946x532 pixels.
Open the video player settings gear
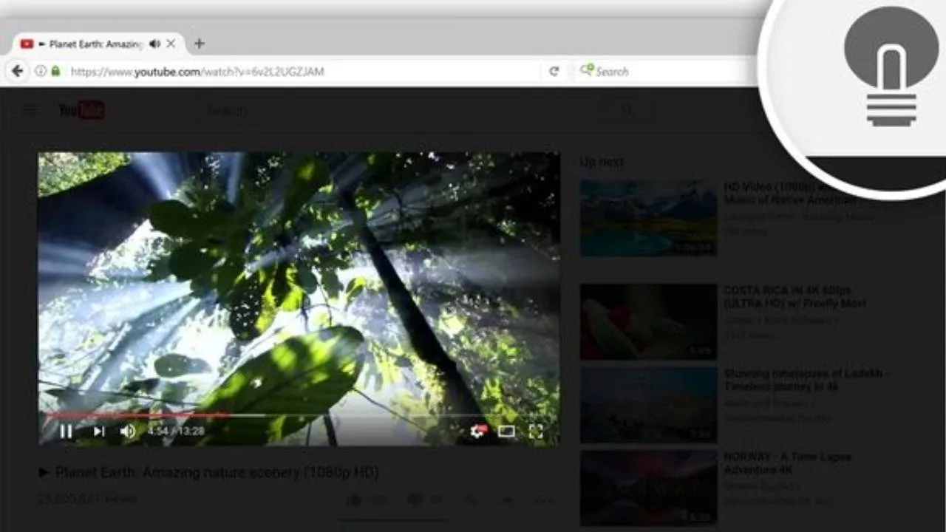point(478,432)
